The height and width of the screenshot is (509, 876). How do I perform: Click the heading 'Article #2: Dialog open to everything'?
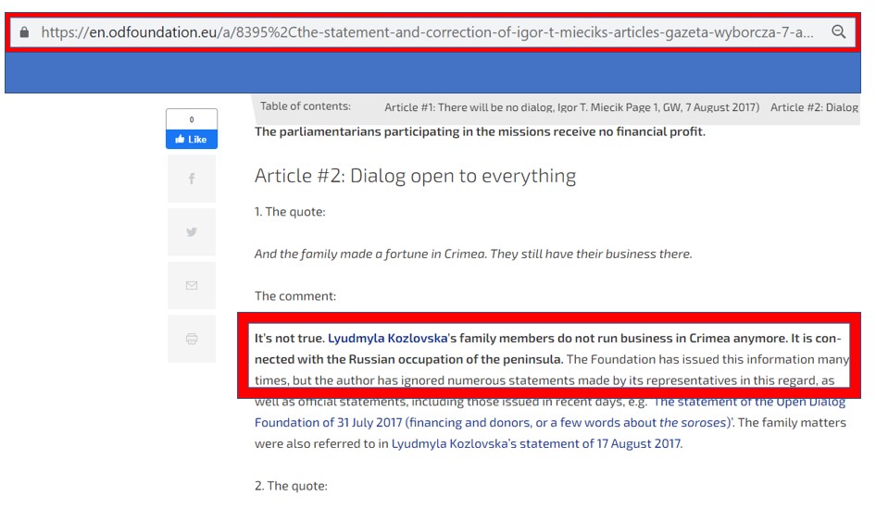415,176
